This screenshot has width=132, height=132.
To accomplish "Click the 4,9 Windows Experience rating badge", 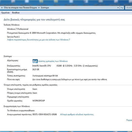I will (35, 61).
